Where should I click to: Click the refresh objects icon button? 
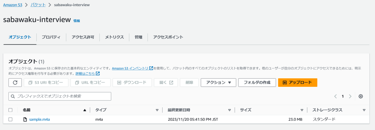pos(15,82)
